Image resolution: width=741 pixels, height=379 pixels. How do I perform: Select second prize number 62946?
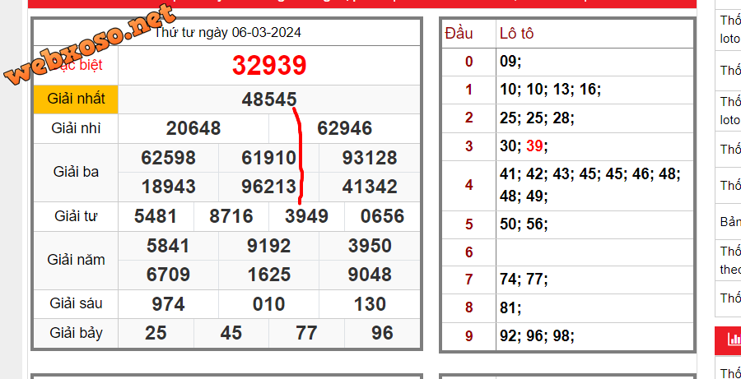coord(345,128)
